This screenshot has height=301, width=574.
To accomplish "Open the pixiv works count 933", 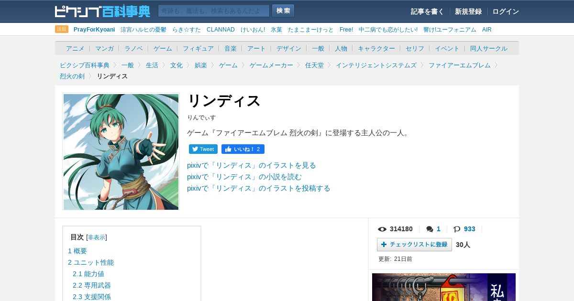I will coord(470,229).
